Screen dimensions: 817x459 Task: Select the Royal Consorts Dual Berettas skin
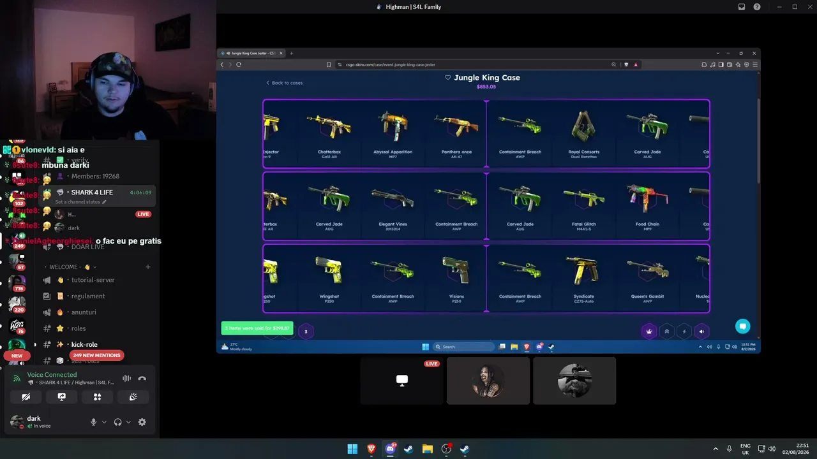583,133
